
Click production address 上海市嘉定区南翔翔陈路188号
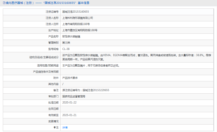80,30
